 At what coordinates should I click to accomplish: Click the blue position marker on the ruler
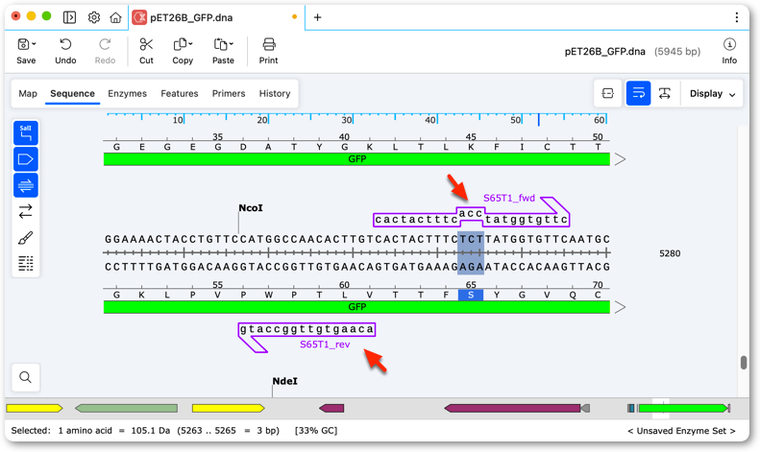tap(538, 120)
